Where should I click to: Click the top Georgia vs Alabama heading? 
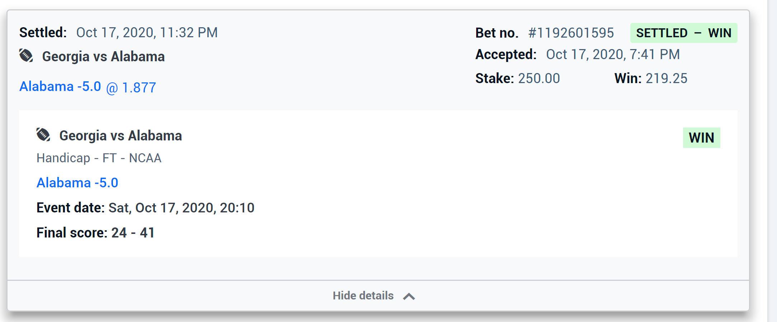103,57
